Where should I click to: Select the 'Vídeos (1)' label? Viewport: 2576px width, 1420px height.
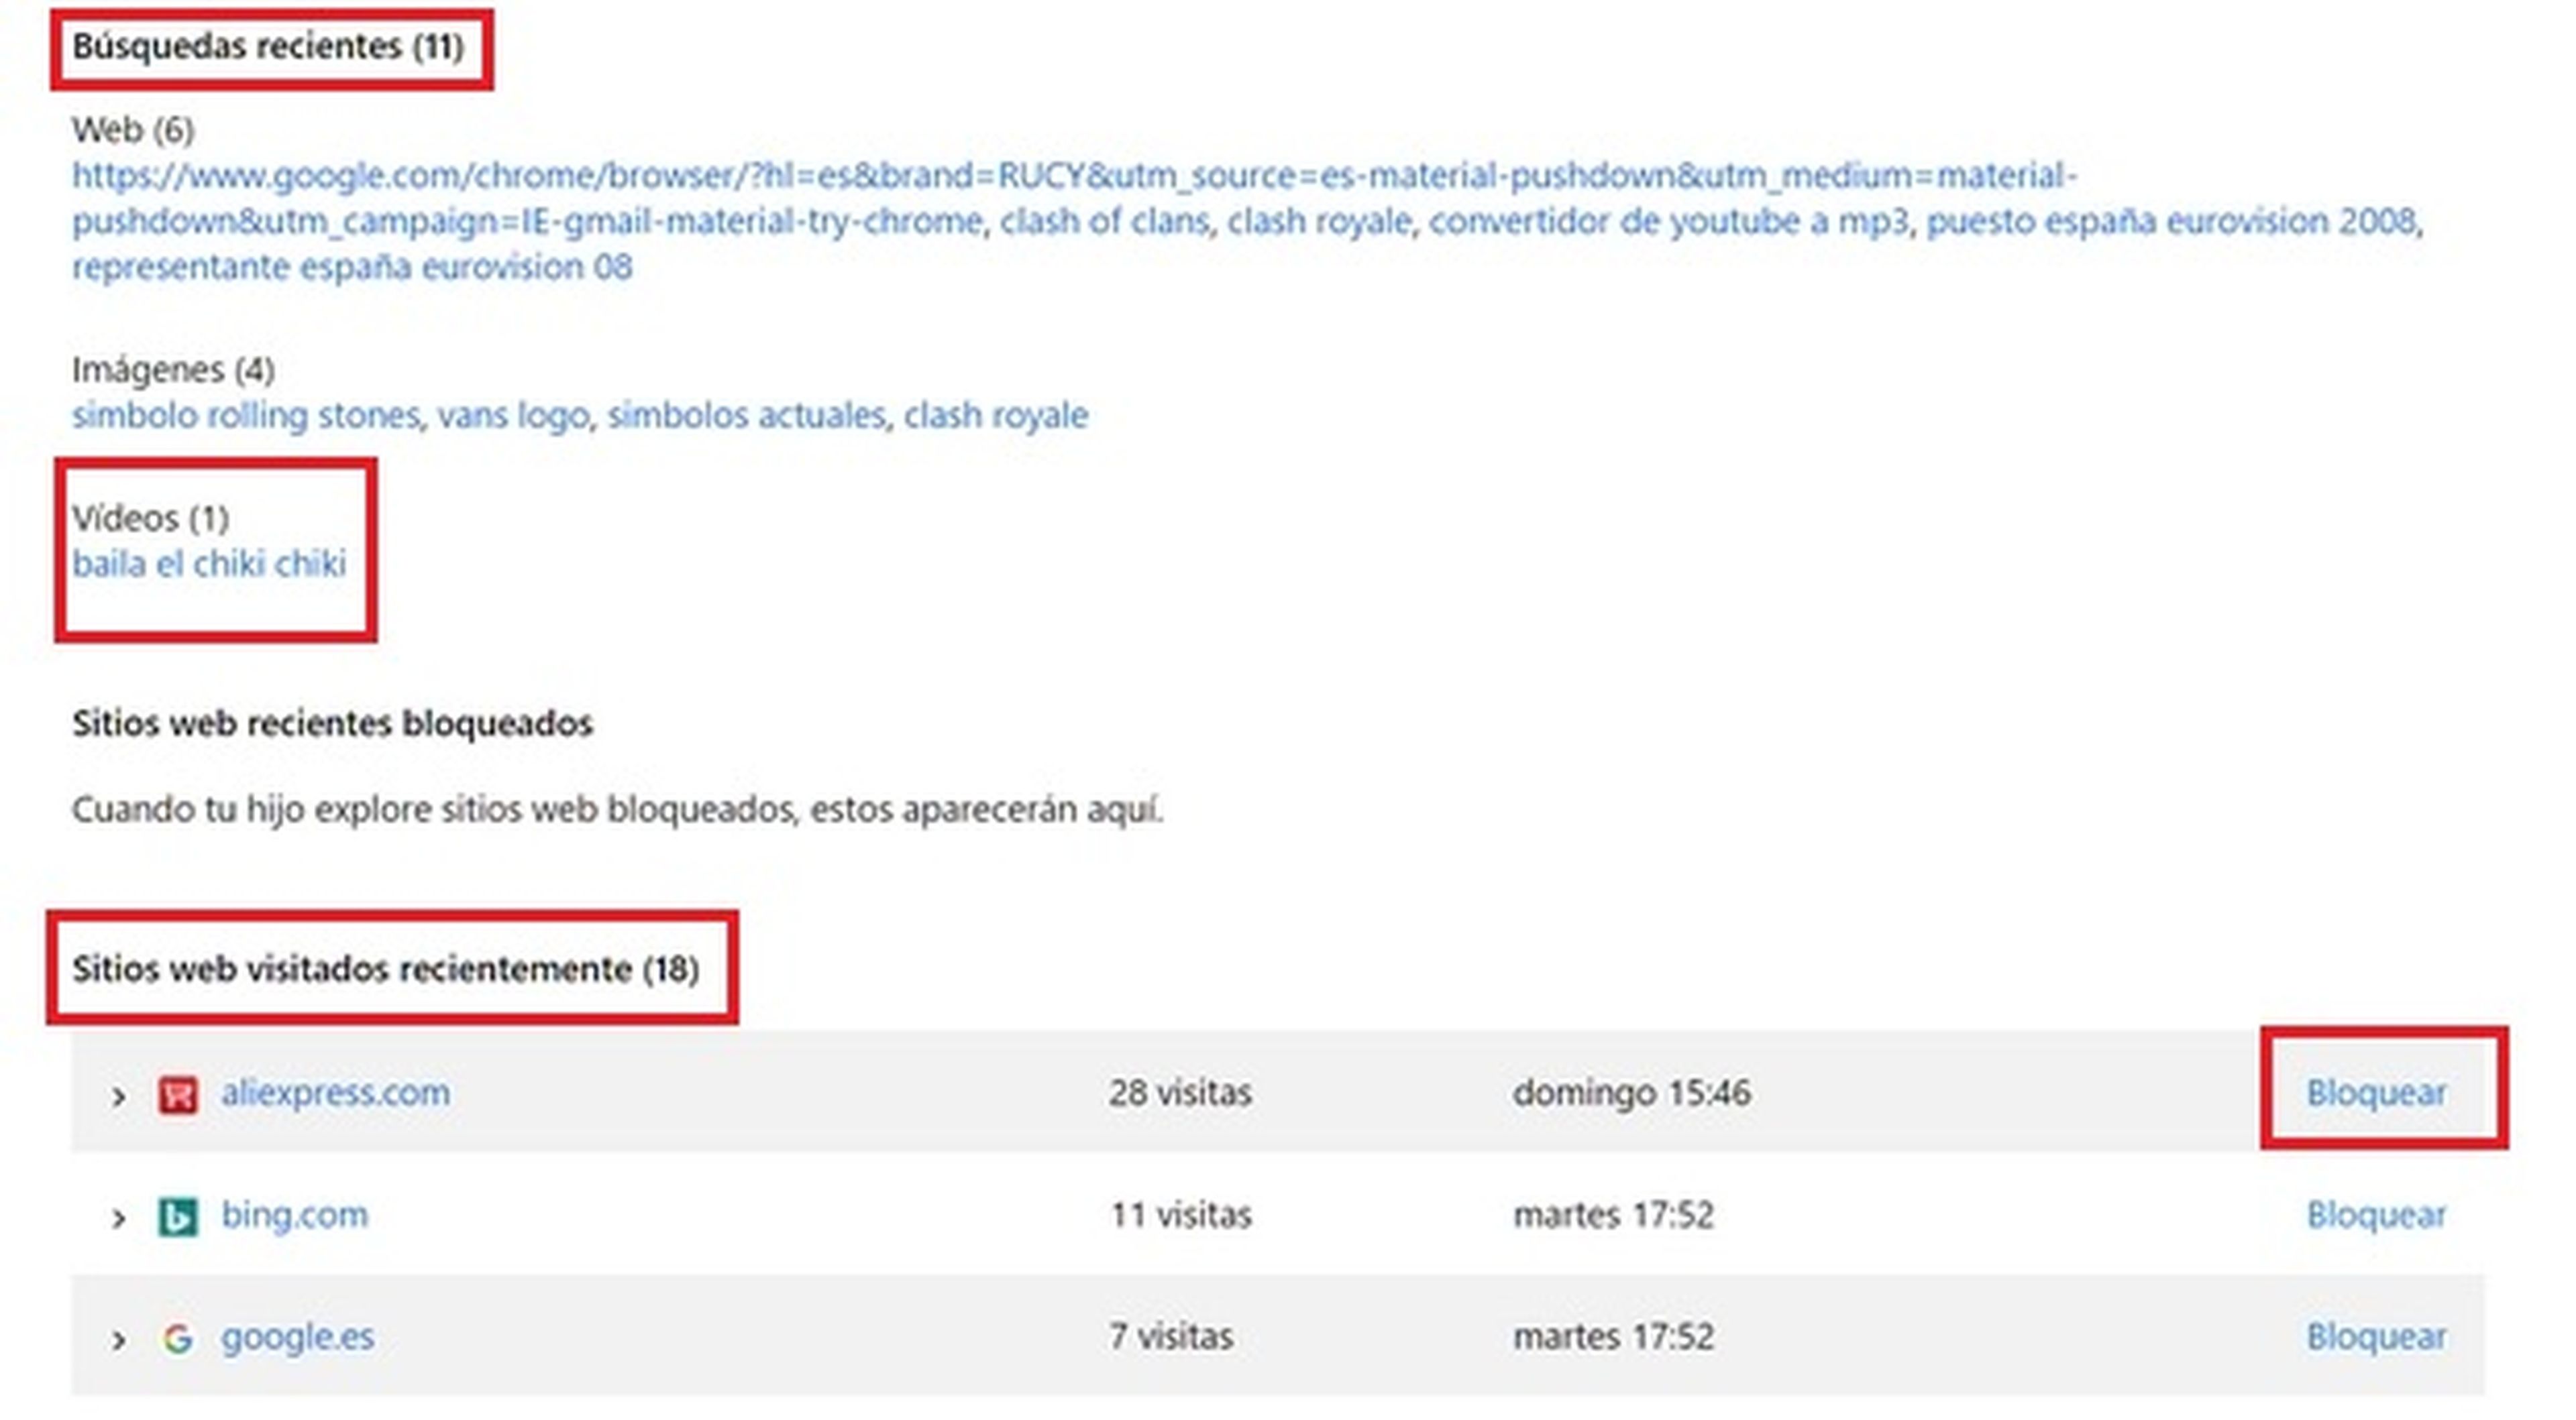[x=150, y=518]
